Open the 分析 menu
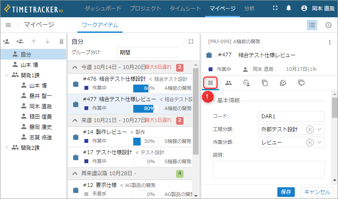This screenshot has width=338, height=199. pyautogui.click(x=249, y=8)
